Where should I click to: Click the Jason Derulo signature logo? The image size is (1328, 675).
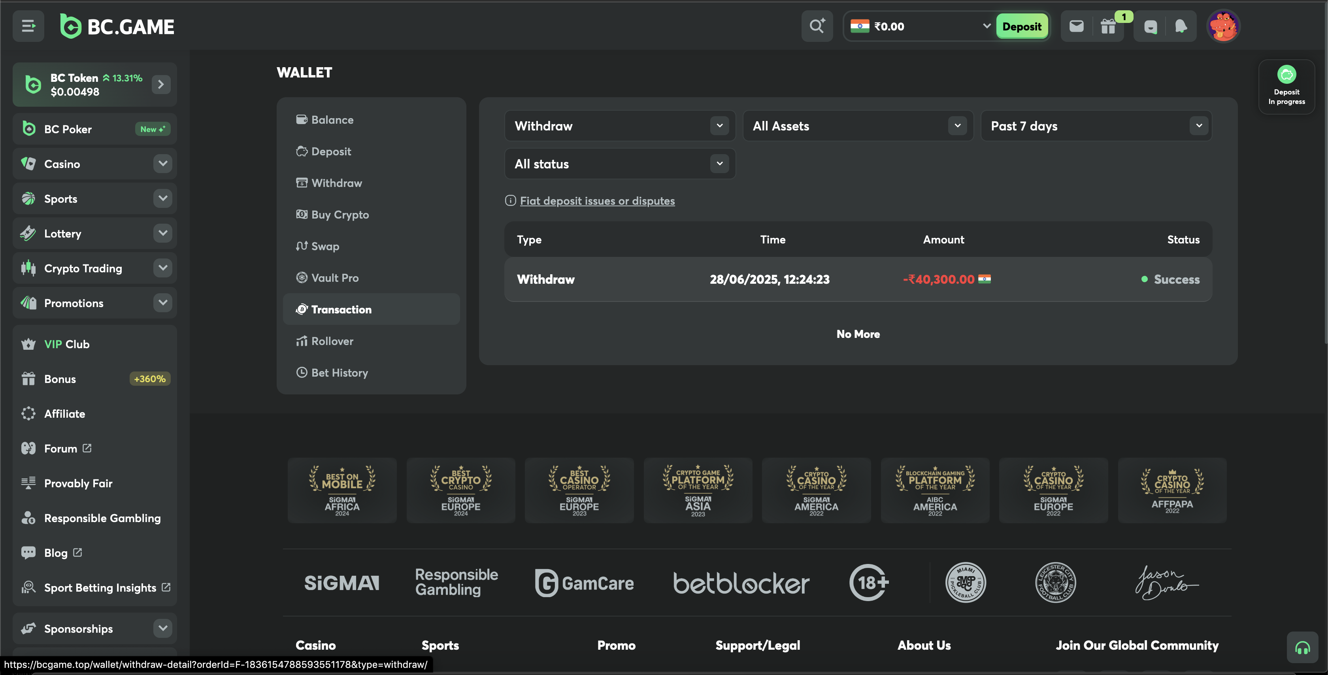click(1167, 583)
